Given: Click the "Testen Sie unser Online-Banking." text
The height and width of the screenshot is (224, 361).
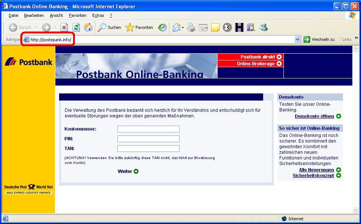Looking at the screenshot, I should pyautogui.click(x=305, y=107).
